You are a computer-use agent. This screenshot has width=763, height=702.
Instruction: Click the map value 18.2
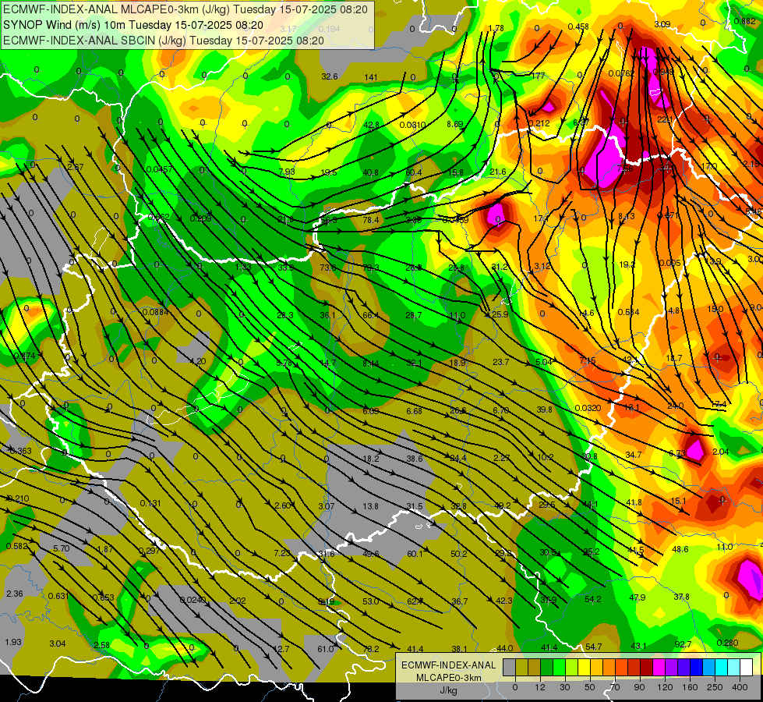[x=371, y=459]
